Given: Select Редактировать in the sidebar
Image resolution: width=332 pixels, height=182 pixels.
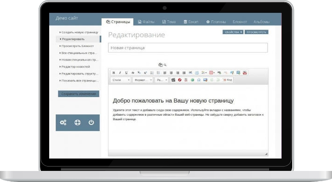Looking at the screenshot, I should tap(78, 39).
